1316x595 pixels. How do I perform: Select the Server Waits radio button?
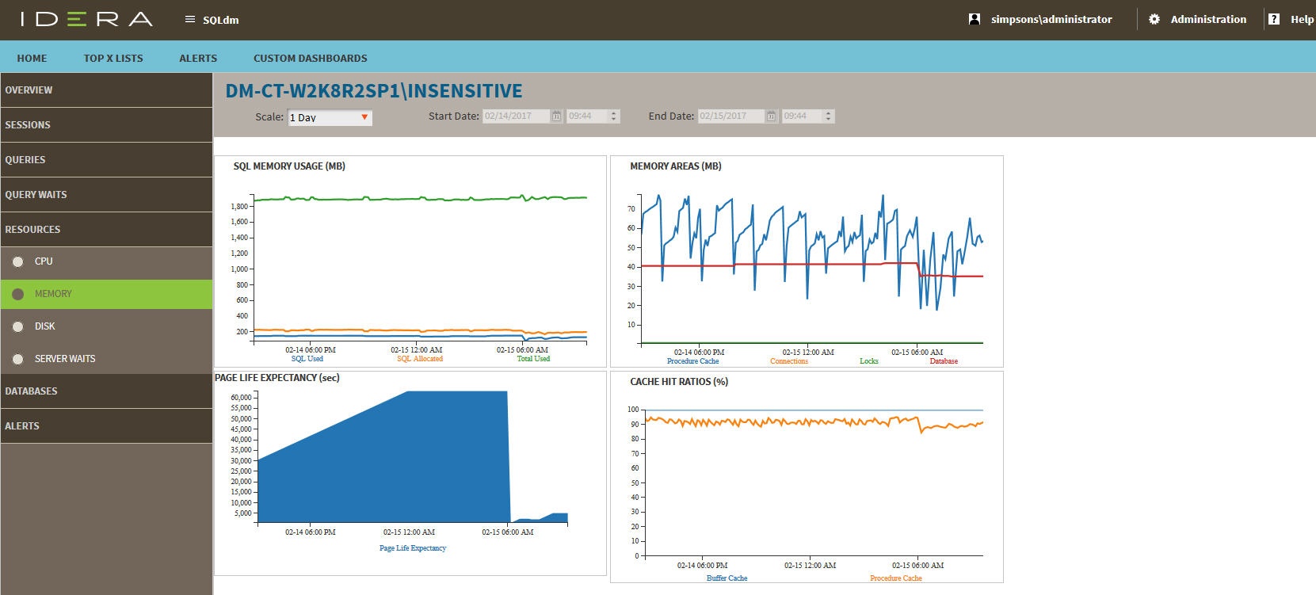click(18, 359)
